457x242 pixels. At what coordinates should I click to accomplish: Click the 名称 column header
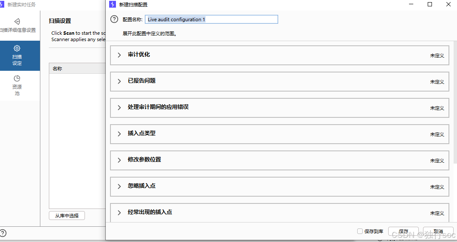[77, 69]
